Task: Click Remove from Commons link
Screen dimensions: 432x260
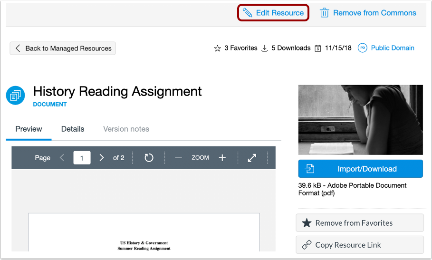Action: pyautogui.click(x=368, y=13)
